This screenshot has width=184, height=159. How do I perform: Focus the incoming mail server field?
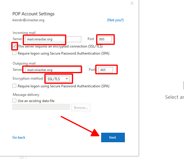point(52,39)
